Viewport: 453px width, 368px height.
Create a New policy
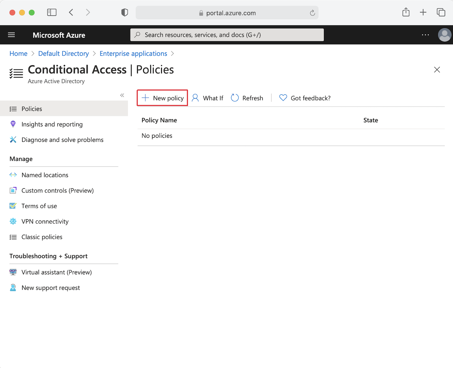[x=162, y=98]
